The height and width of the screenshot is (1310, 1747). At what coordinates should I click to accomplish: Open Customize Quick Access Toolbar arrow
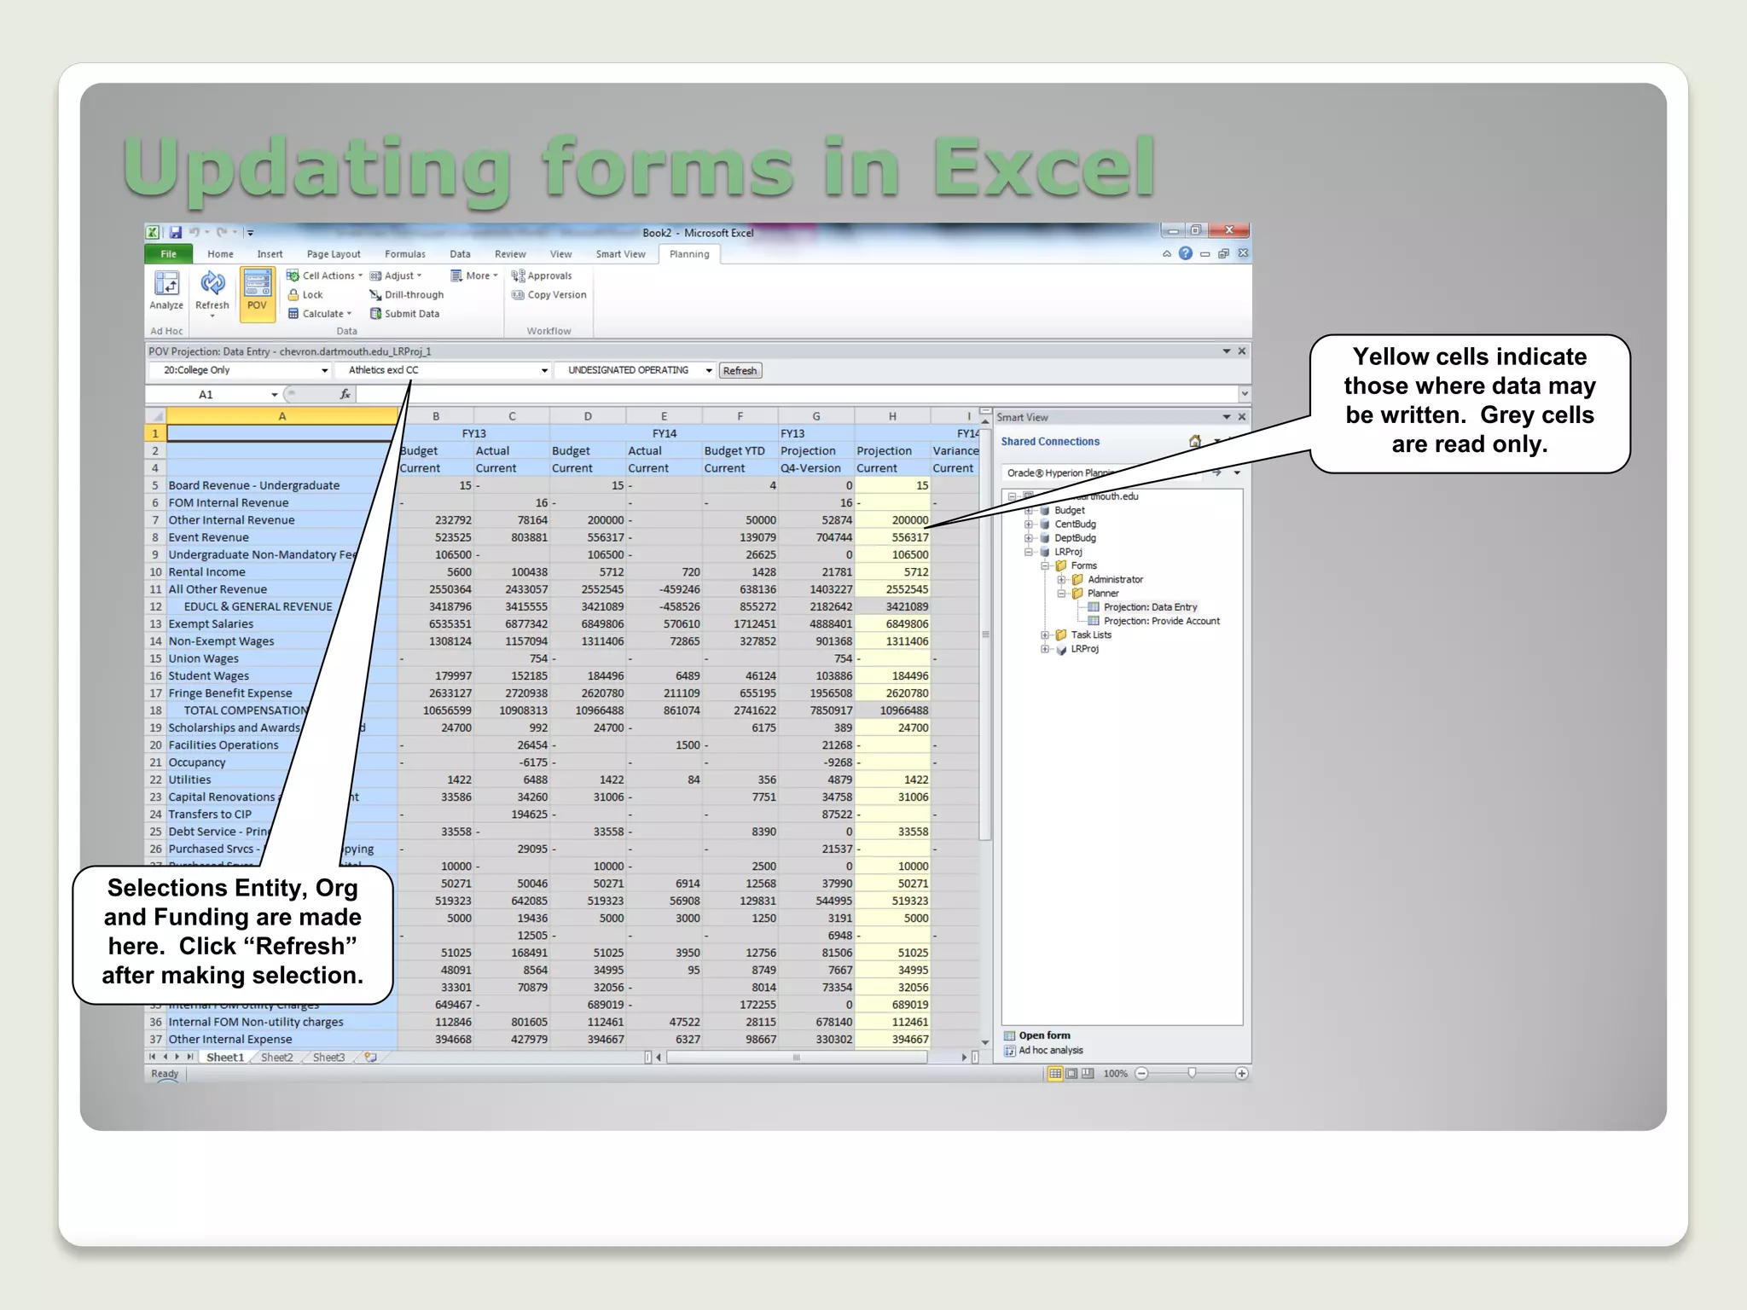(251, 233)
